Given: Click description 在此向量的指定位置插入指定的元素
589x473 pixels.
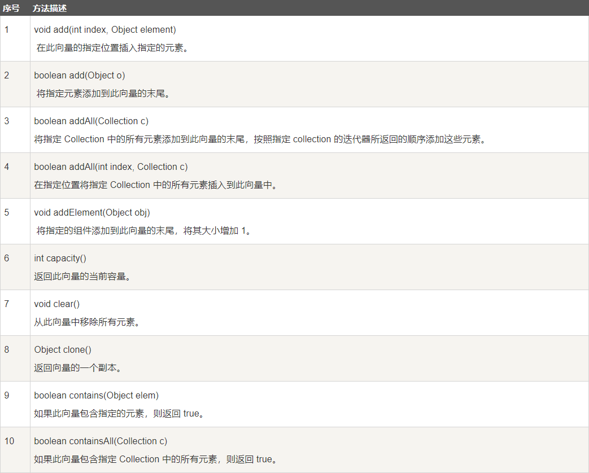Looking at the screenshot, I should (x=112, y=47).
